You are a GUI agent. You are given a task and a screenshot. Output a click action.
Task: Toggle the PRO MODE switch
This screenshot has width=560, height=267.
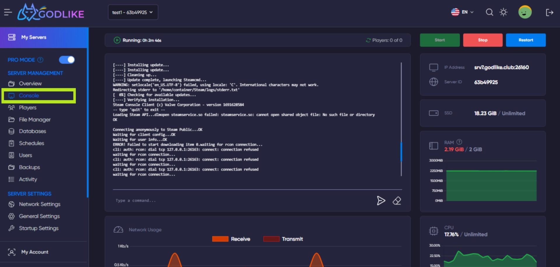pos(67,60)
